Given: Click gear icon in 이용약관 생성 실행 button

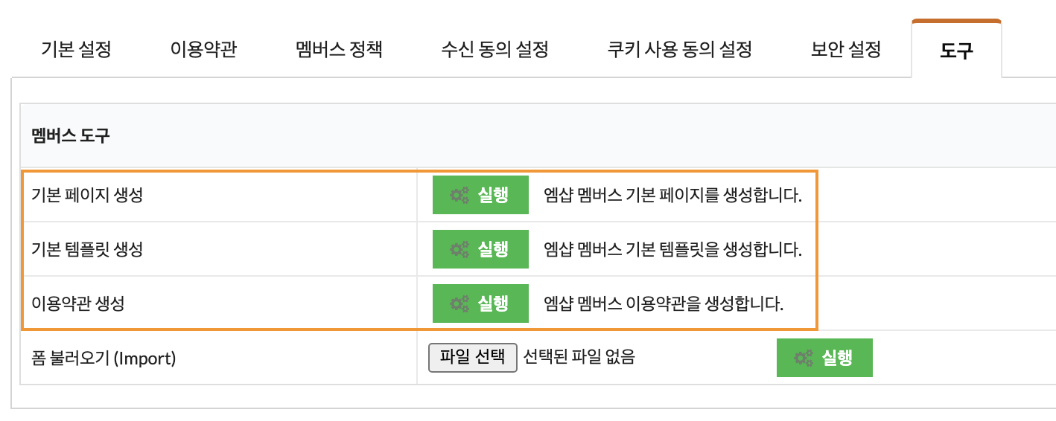Looking at the screenshot, I should pos(459,303).
